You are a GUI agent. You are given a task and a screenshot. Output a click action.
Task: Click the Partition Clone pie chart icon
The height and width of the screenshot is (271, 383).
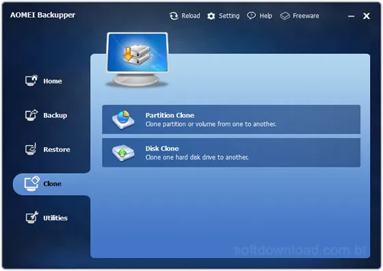click(x=123, y=120)
